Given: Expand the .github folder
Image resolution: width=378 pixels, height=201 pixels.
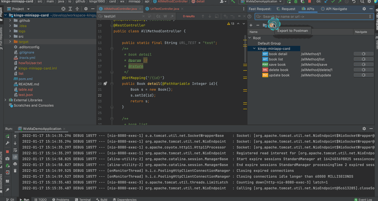Looking at the screenshot, I should (10, 21).
